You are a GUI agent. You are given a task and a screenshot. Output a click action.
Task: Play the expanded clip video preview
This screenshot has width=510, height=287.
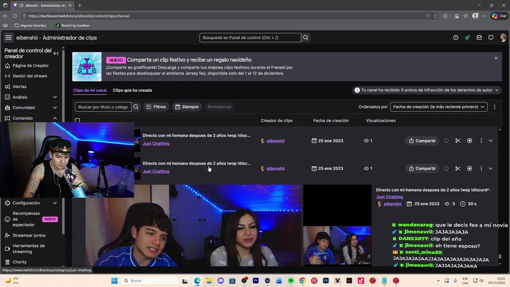[193, 225]
